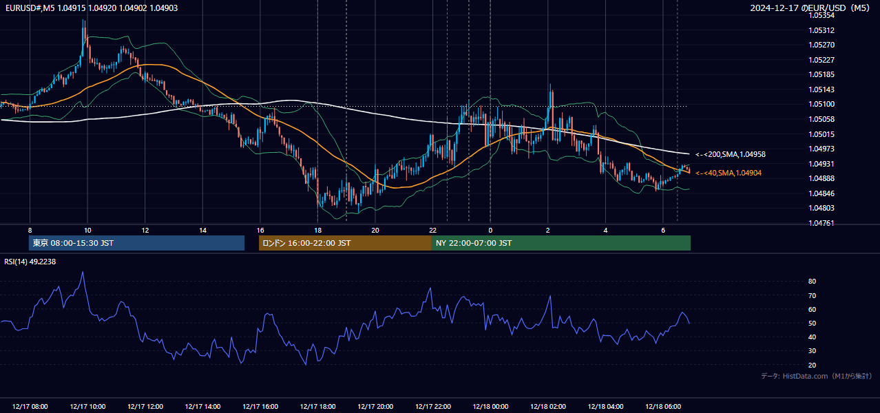Click the 12/17 12:00 bottom time label
This screenshot has width=880, height=413.
click(x=145, y=407)
